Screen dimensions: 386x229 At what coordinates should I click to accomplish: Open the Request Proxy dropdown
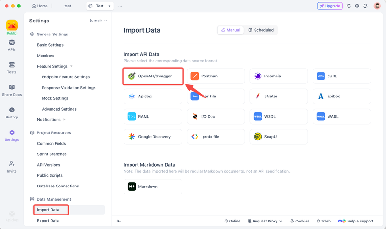click(x=265, y=221)
